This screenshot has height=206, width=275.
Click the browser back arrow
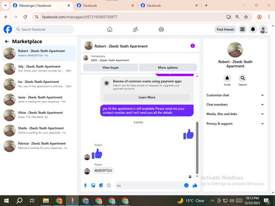click(x=6, y=17)
